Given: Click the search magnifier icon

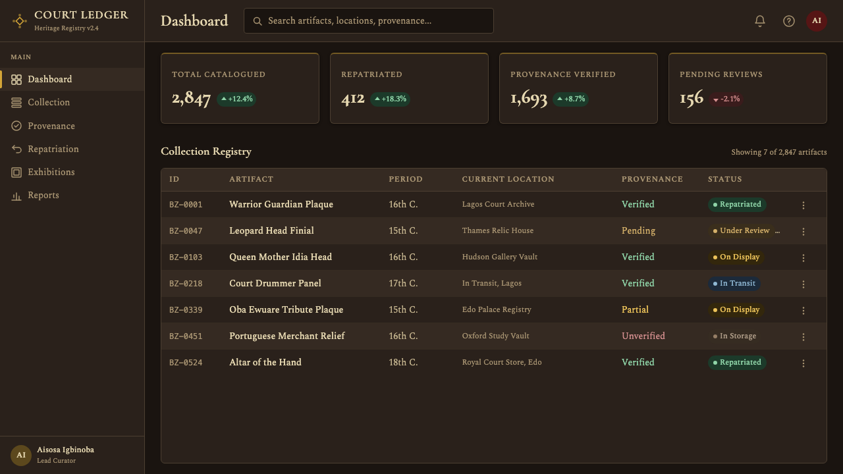Looking at the screenshot, I should click(x=258, y=21).
